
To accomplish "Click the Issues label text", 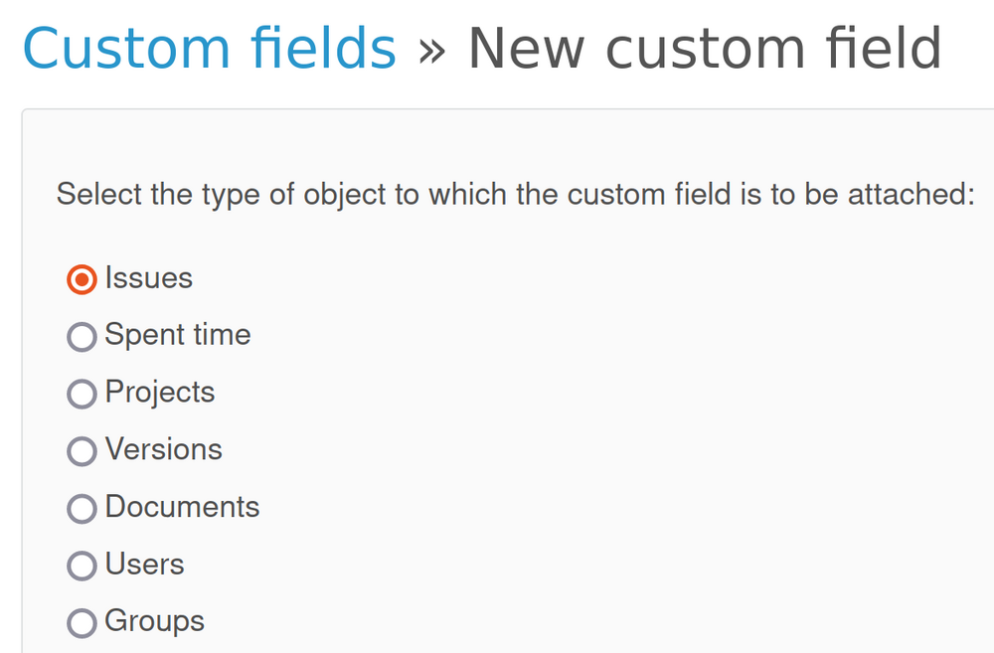I will click(147, 278).
